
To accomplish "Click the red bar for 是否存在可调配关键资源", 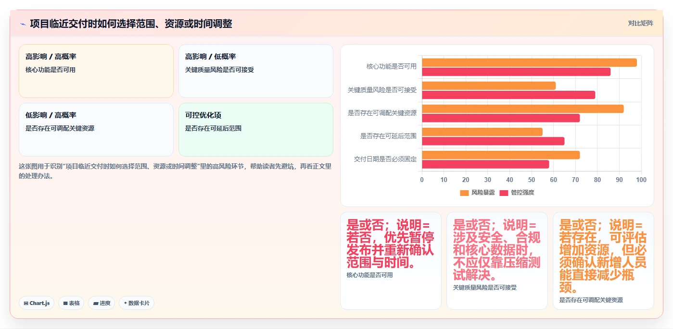I will click(x=501, y=118).
